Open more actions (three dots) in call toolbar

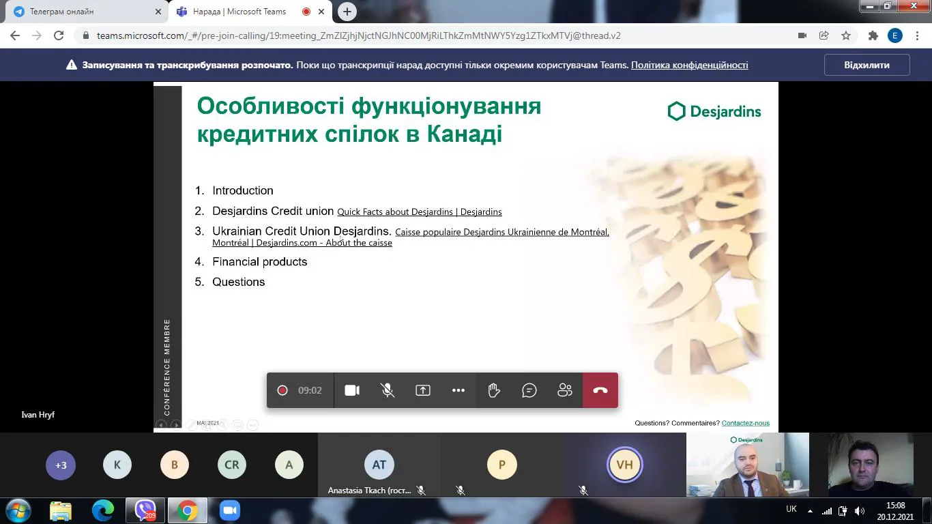pos(458,390)
